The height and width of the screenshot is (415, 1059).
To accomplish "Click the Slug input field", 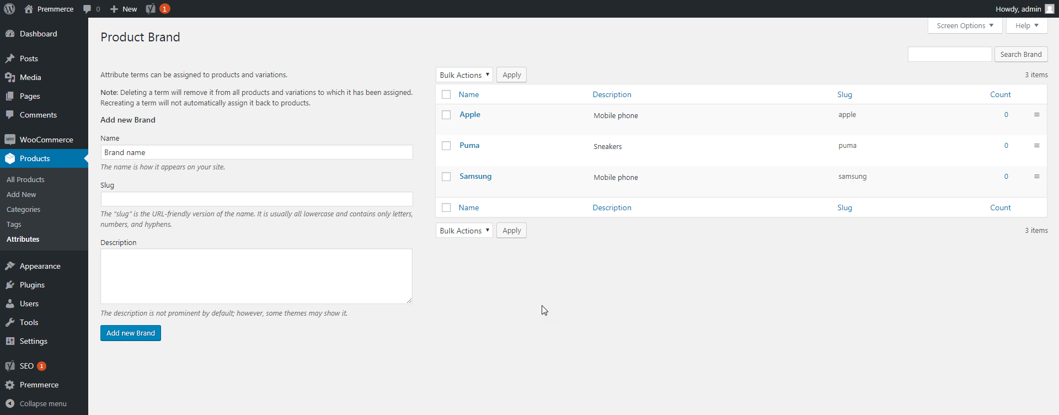I will 256,199.
